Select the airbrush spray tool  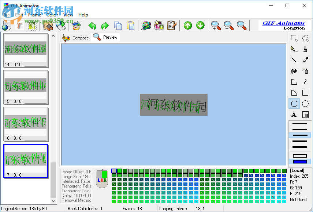click(306, 70)
